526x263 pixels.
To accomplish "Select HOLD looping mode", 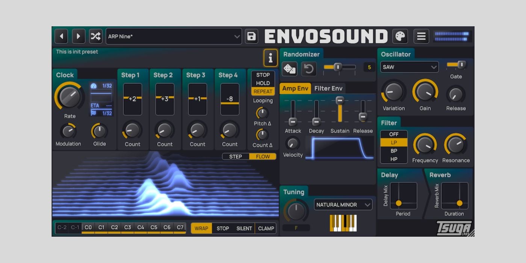I will 263,83.
